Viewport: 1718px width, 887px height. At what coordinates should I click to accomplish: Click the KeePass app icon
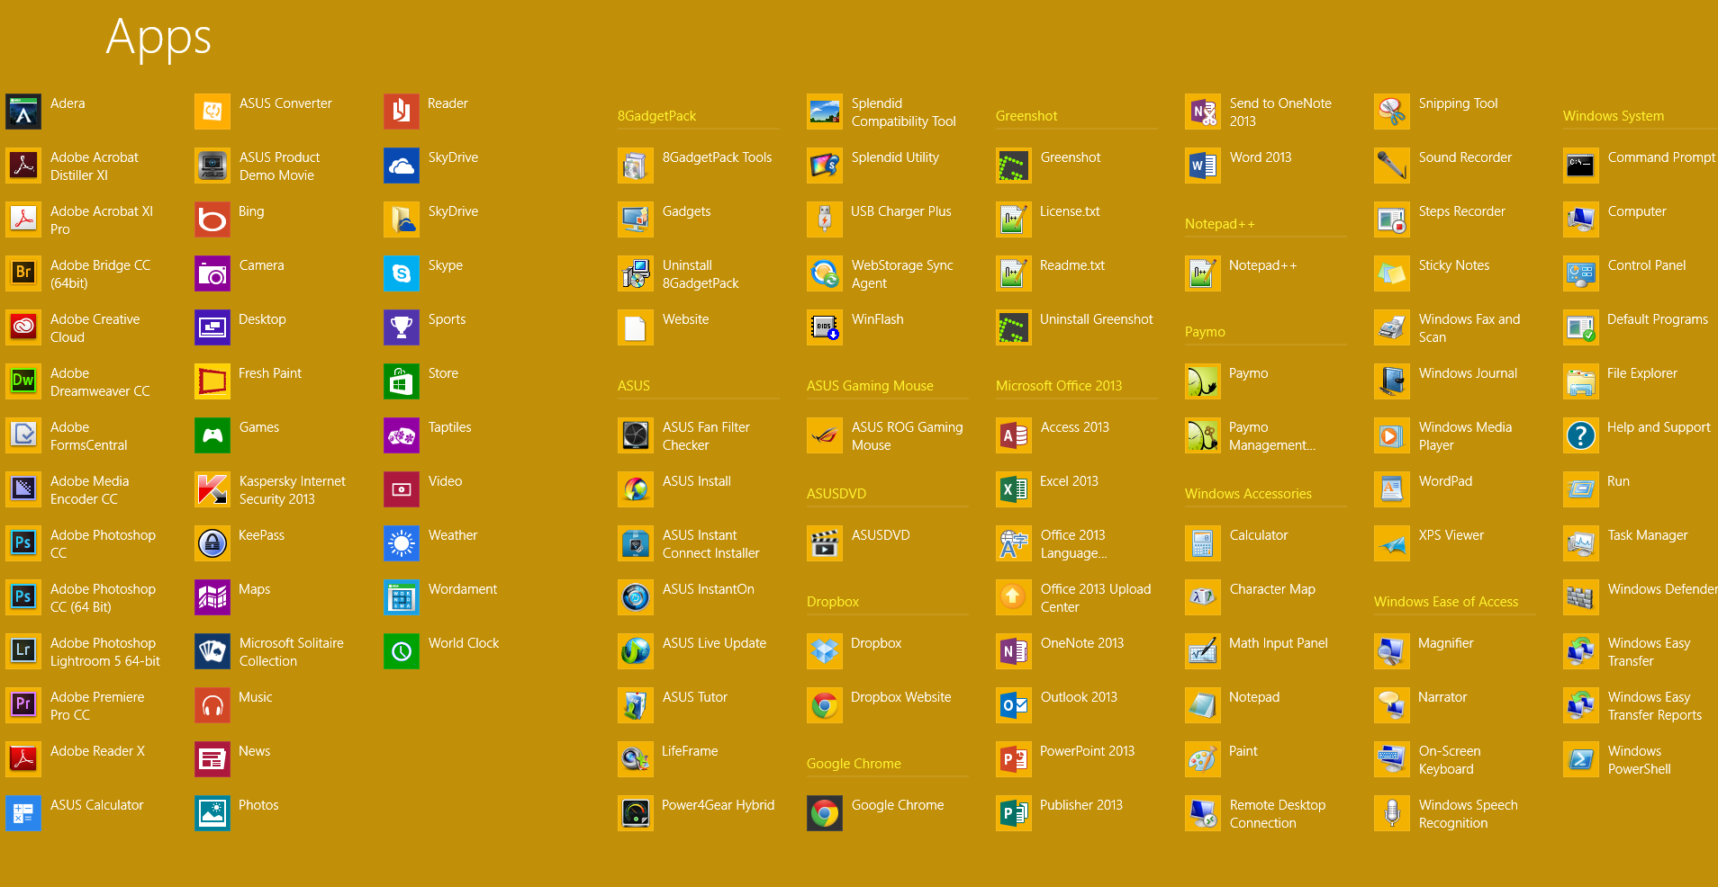212,543
